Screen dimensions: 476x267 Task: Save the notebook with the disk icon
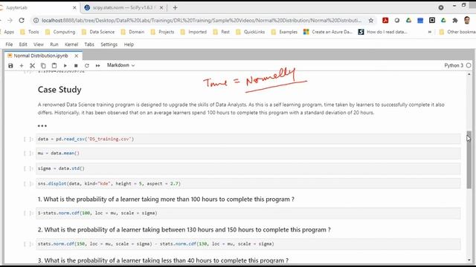pos(10,65)
